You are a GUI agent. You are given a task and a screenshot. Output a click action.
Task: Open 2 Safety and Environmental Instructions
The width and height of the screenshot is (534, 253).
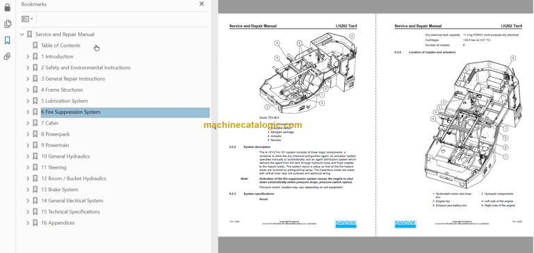[x=86, y=67]
